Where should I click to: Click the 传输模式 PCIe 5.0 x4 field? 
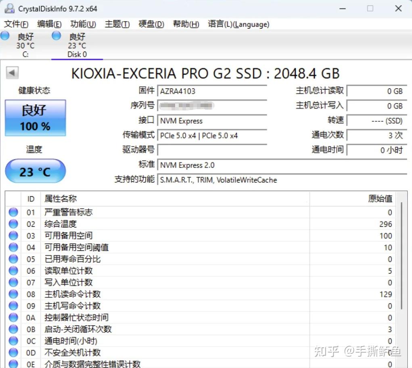[x=212, y=135]
